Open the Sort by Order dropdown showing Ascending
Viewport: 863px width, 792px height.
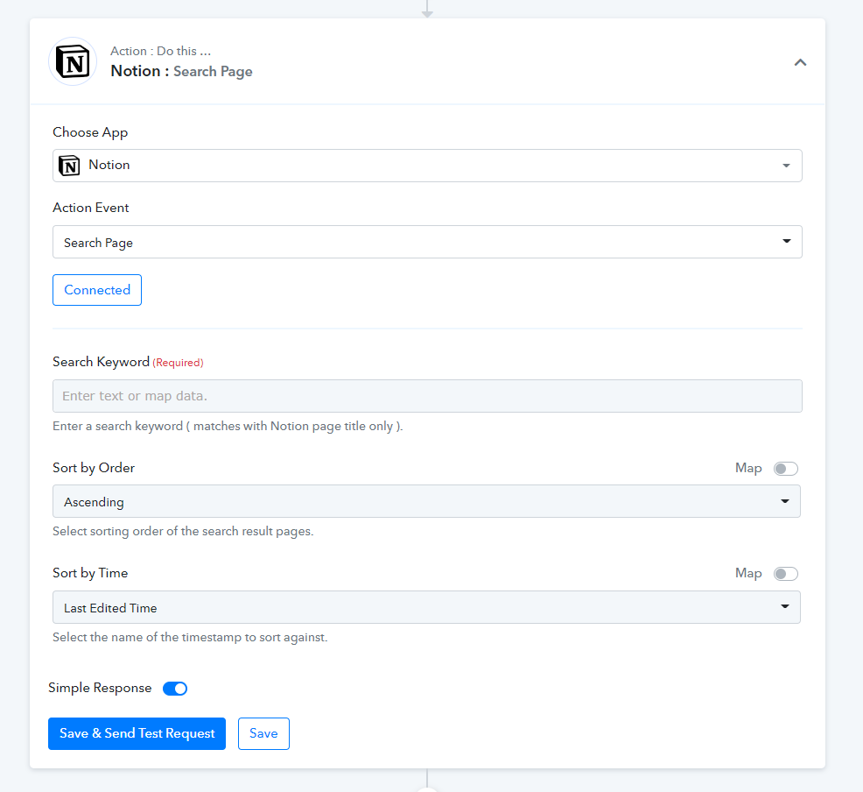[426, 501]
